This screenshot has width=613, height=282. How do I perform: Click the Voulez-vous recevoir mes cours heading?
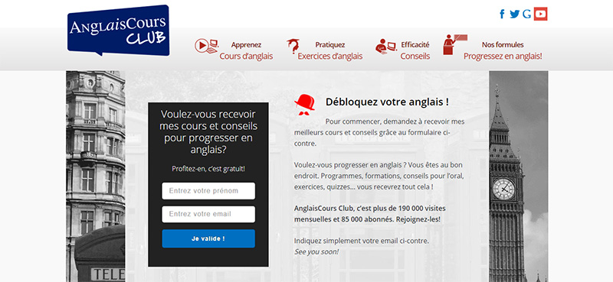coord(208,132)
